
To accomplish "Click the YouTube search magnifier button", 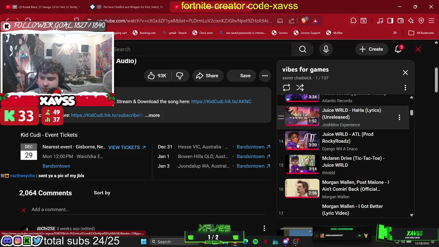I will pos(302,49).
